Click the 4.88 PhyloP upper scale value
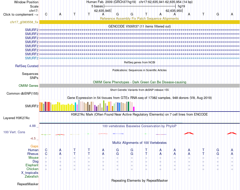Viewport: 240px width, 190px height. [x=32, y=126]
